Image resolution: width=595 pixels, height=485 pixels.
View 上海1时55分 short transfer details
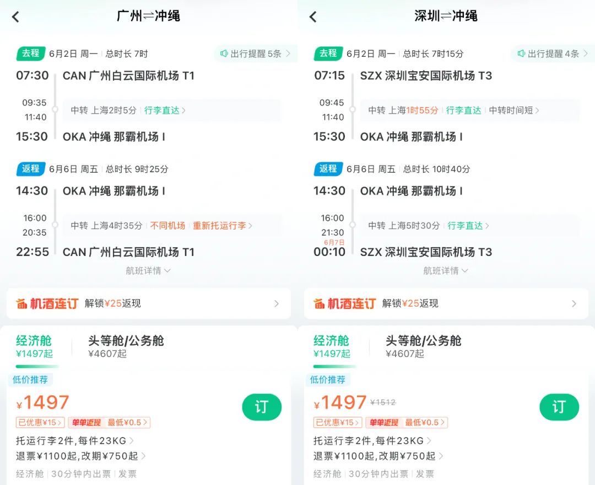click(470, 110)
